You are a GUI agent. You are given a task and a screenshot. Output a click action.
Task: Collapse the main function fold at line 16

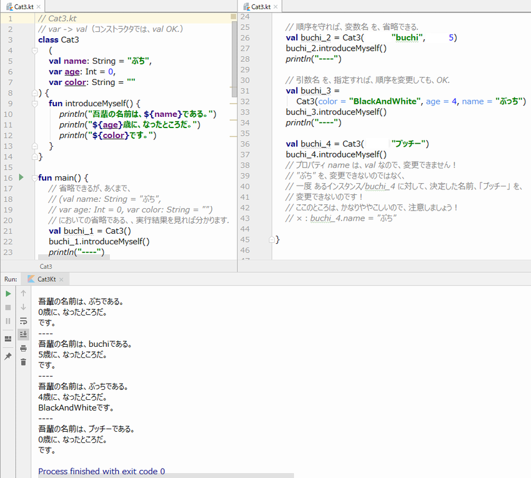[x=34, y=177]
